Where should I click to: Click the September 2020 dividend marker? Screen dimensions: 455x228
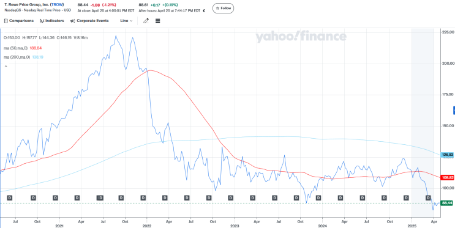pos(33,197)
